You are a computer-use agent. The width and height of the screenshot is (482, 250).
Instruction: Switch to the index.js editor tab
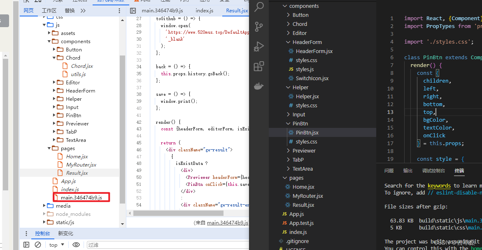pyautogui.click(x=204, y=10)
